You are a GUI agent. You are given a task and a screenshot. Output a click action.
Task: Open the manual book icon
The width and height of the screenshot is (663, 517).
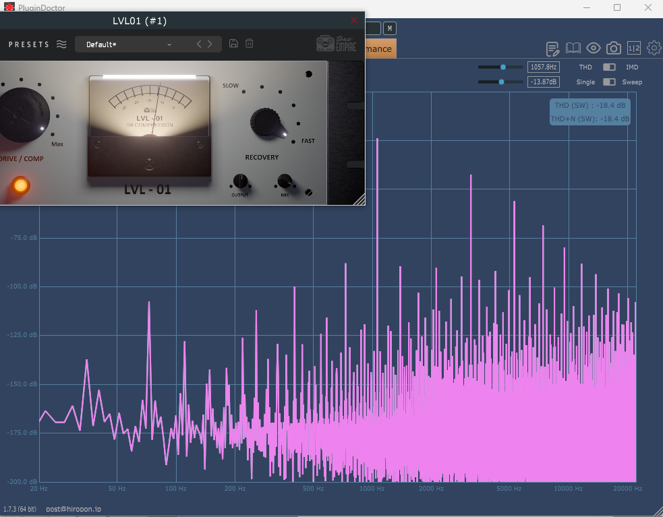point(573,48)
